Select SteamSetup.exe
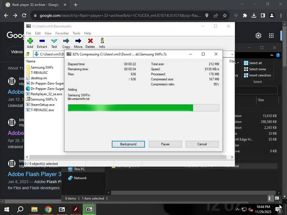Screen dimensions: 287x215 coord(40,105)
